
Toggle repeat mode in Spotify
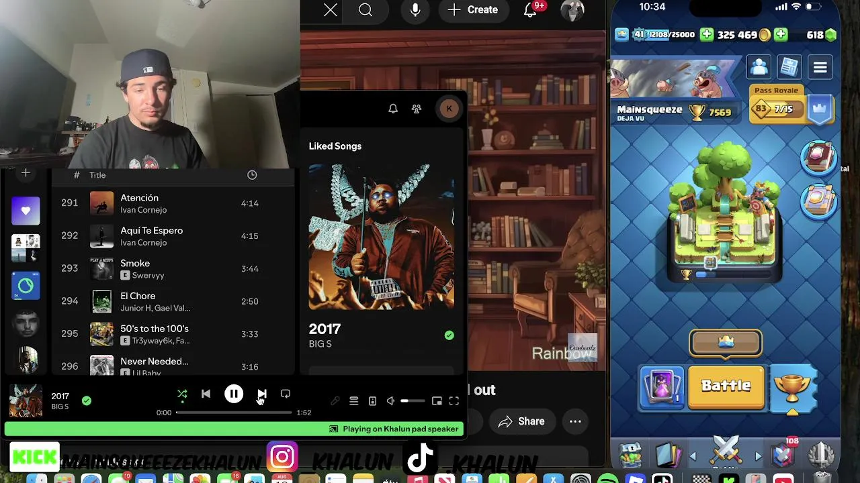286,394
